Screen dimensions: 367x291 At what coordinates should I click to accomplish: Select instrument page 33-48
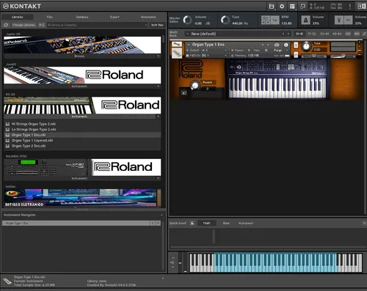tap(324, 34)
